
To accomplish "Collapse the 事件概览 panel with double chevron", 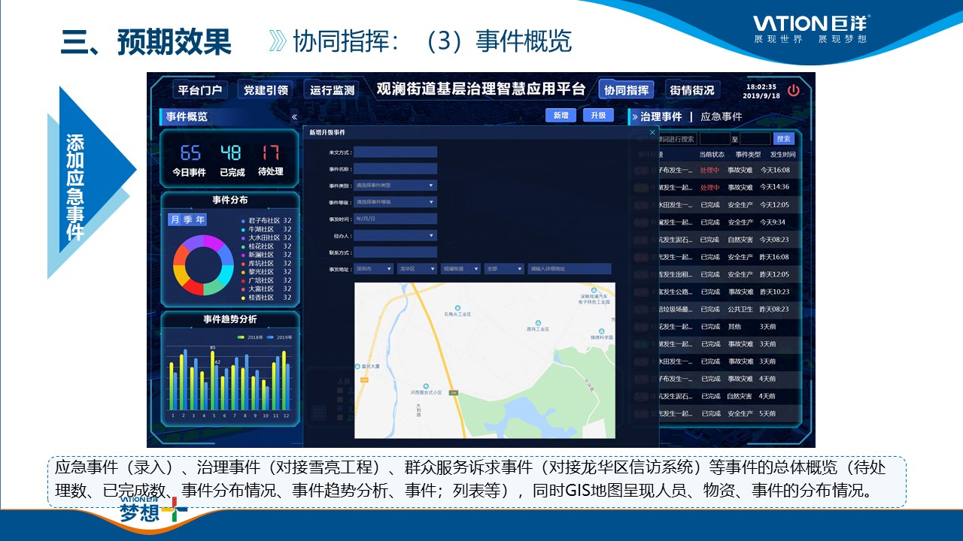I will pos(294,117).
